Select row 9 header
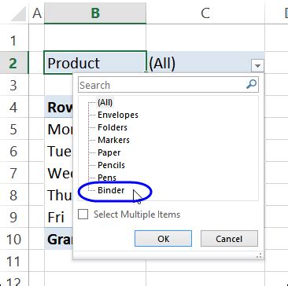Screen dimensions: 288x286 tap(13, 217)
